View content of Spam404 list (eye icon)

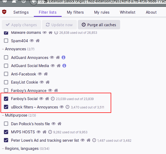[x=32, y=41]
